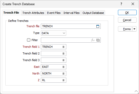This screenshot has height=94, width=139.
Task: Open the Interval Files tab
Action: (71, 13)
